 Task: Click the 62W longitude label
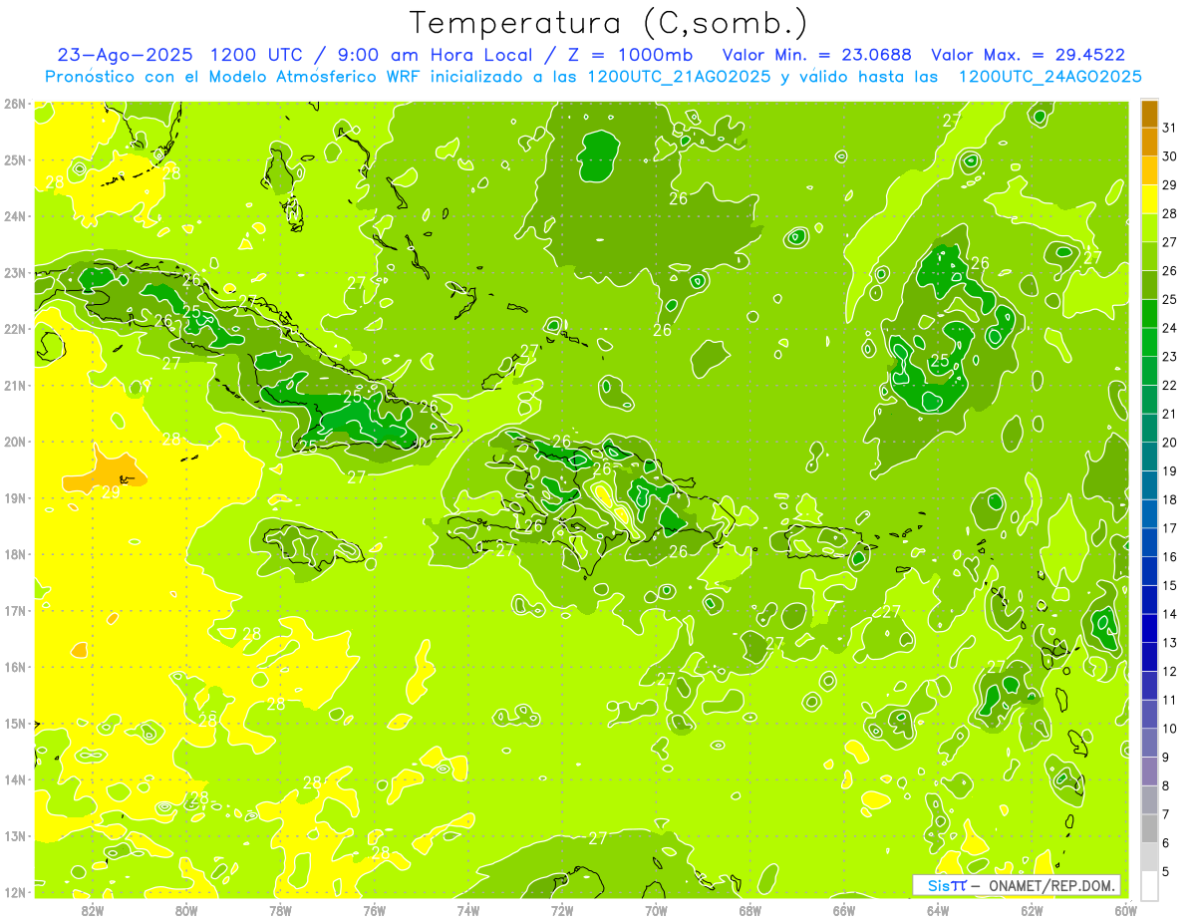[x=1032, y=909]
